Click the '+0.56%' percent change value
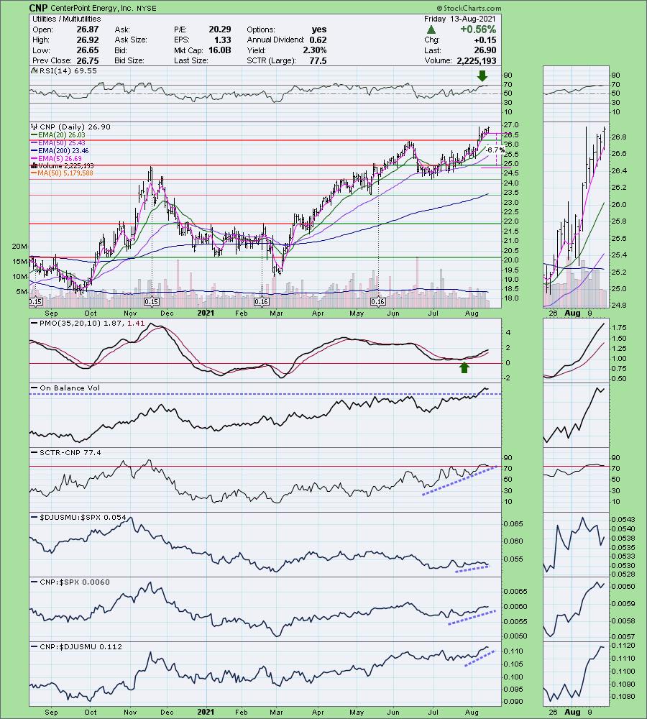The height and width of the screenshot is (719, 647). 478,29
